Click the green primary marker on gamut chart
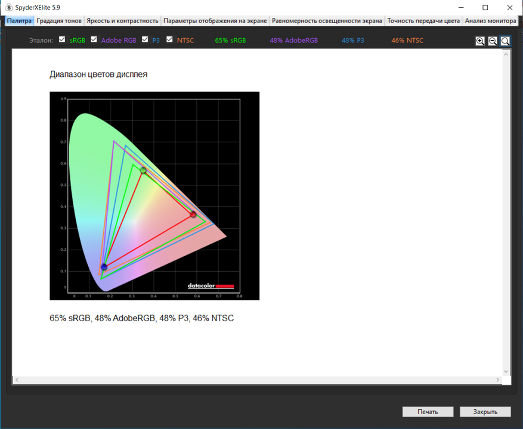The height and width of the screenshot is (429, 523). [x=143, y=170]
